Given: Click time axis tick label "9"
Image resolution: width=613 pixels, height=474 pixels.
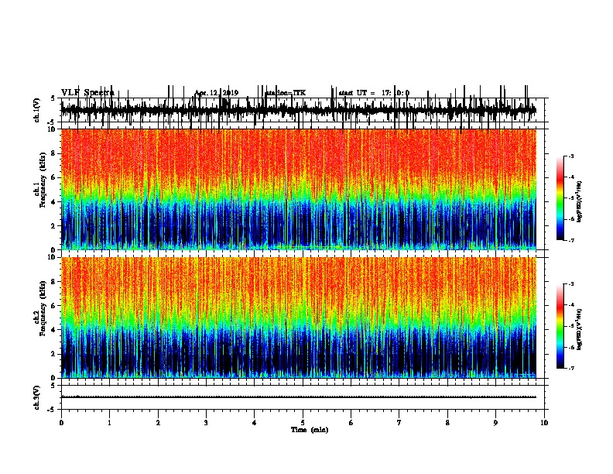Looking at the screenshot, I should (x=495, y=423).
